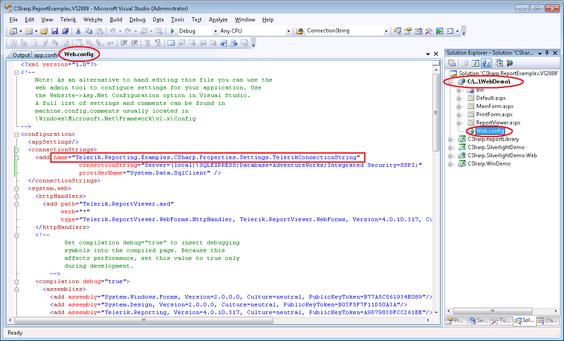This screenshot has height=341, width=564.
Task: Click the New Project toolbar icon
Action: click(13, 31)
